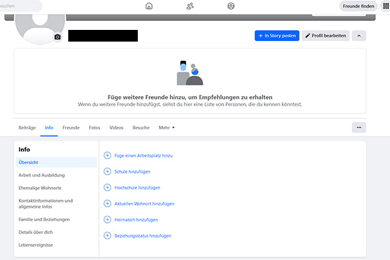Open the Freunde tab

click(71, 127)
